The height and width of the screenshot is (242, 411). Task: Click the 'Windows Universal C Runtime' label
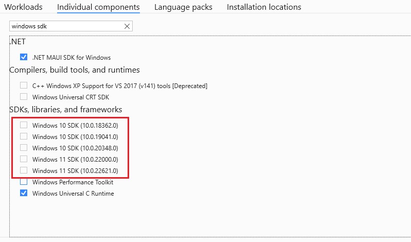(73, 194)
